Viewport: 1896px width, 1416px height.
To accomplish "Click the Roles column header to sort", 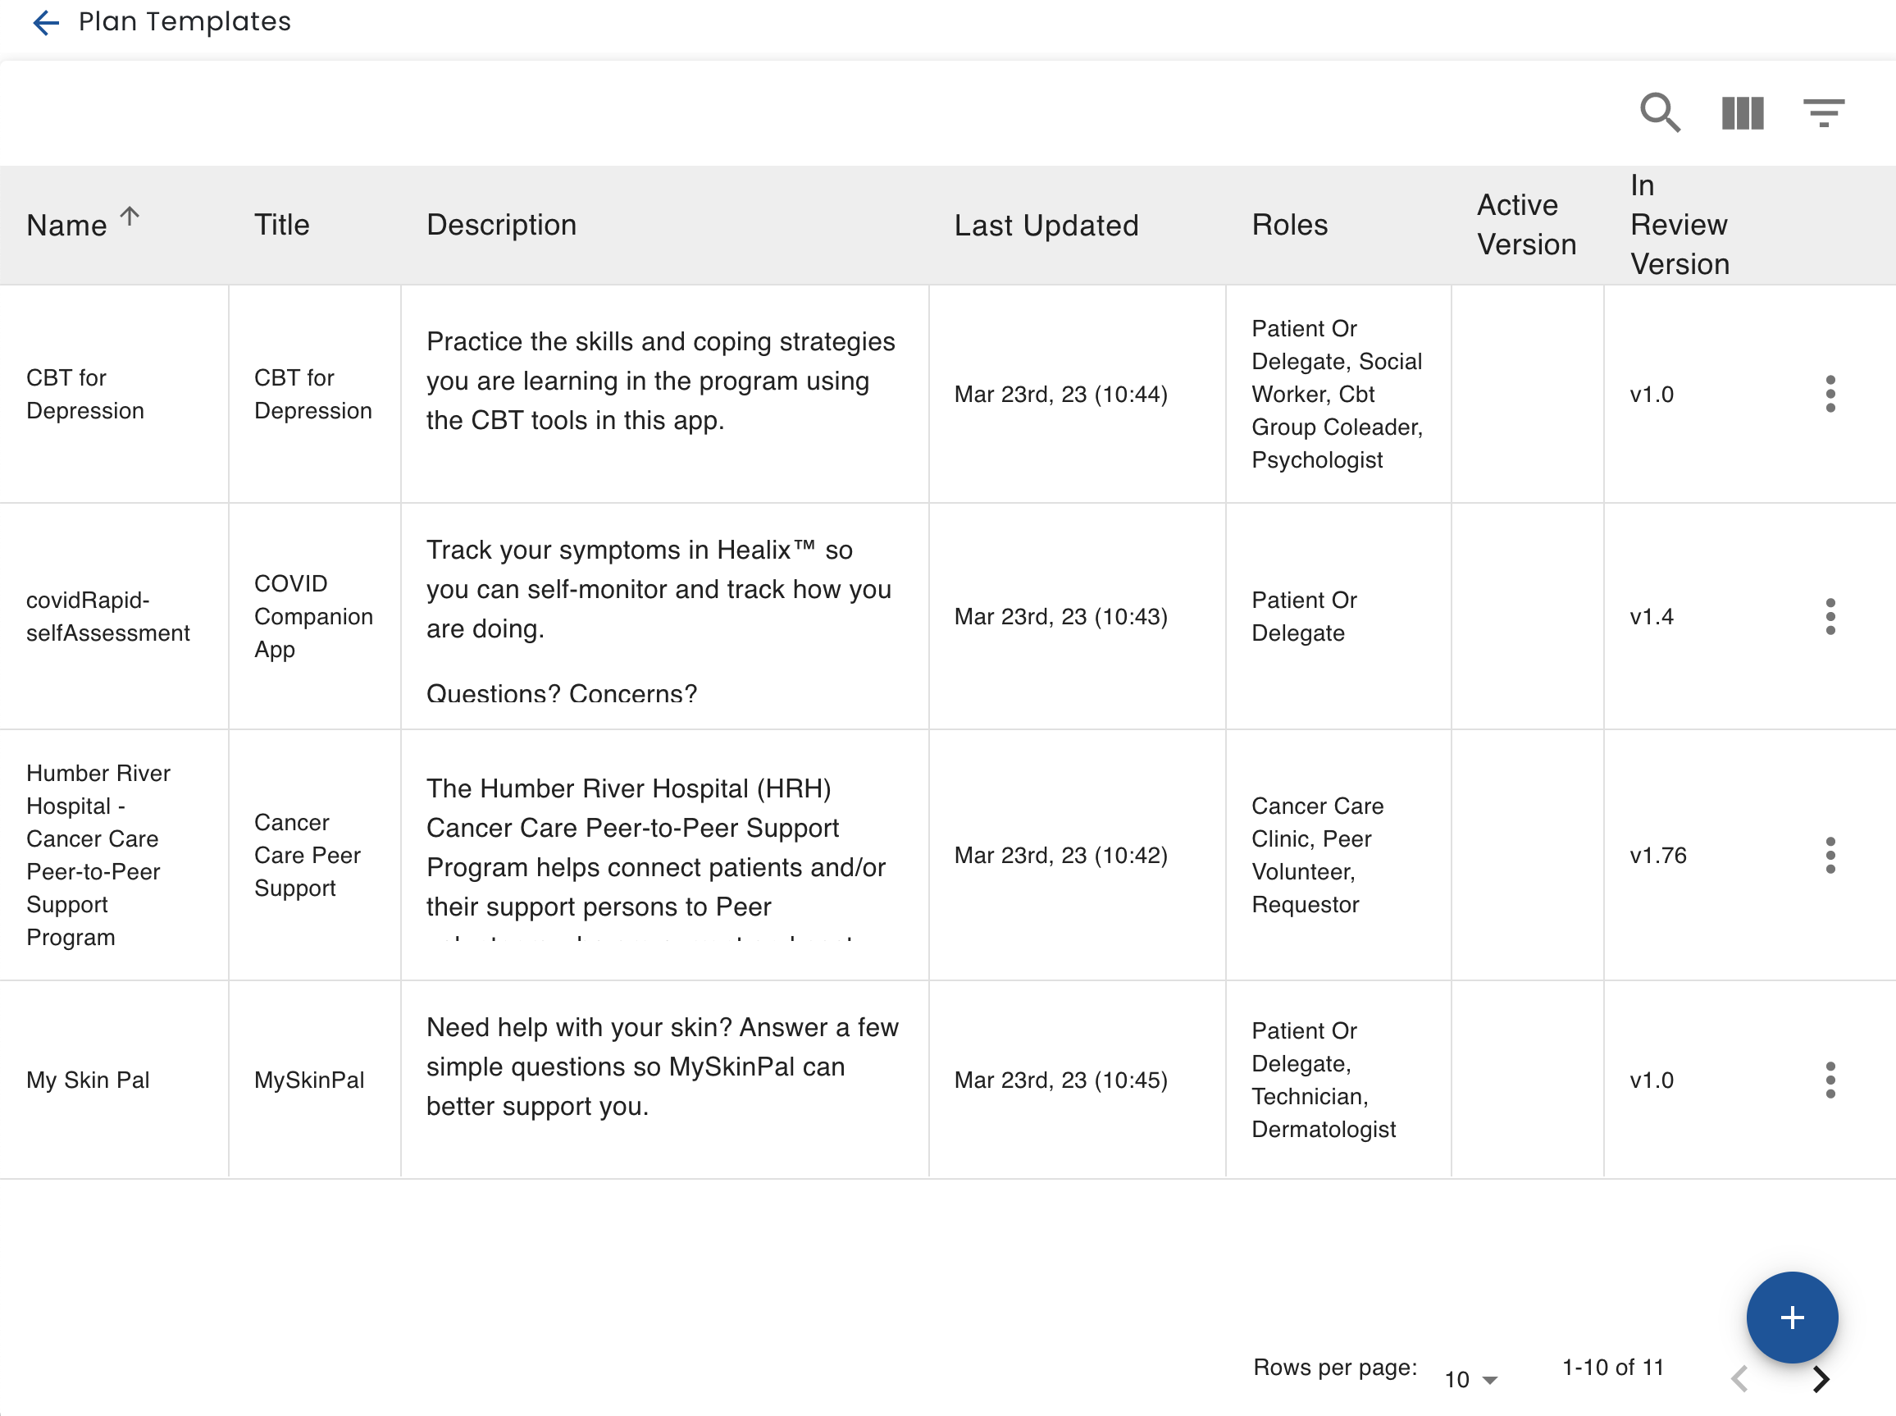I will pos(1287,225).
